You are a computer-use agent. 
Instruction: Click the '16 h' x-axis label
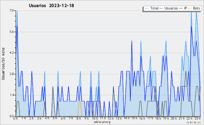tap(142, 118)
